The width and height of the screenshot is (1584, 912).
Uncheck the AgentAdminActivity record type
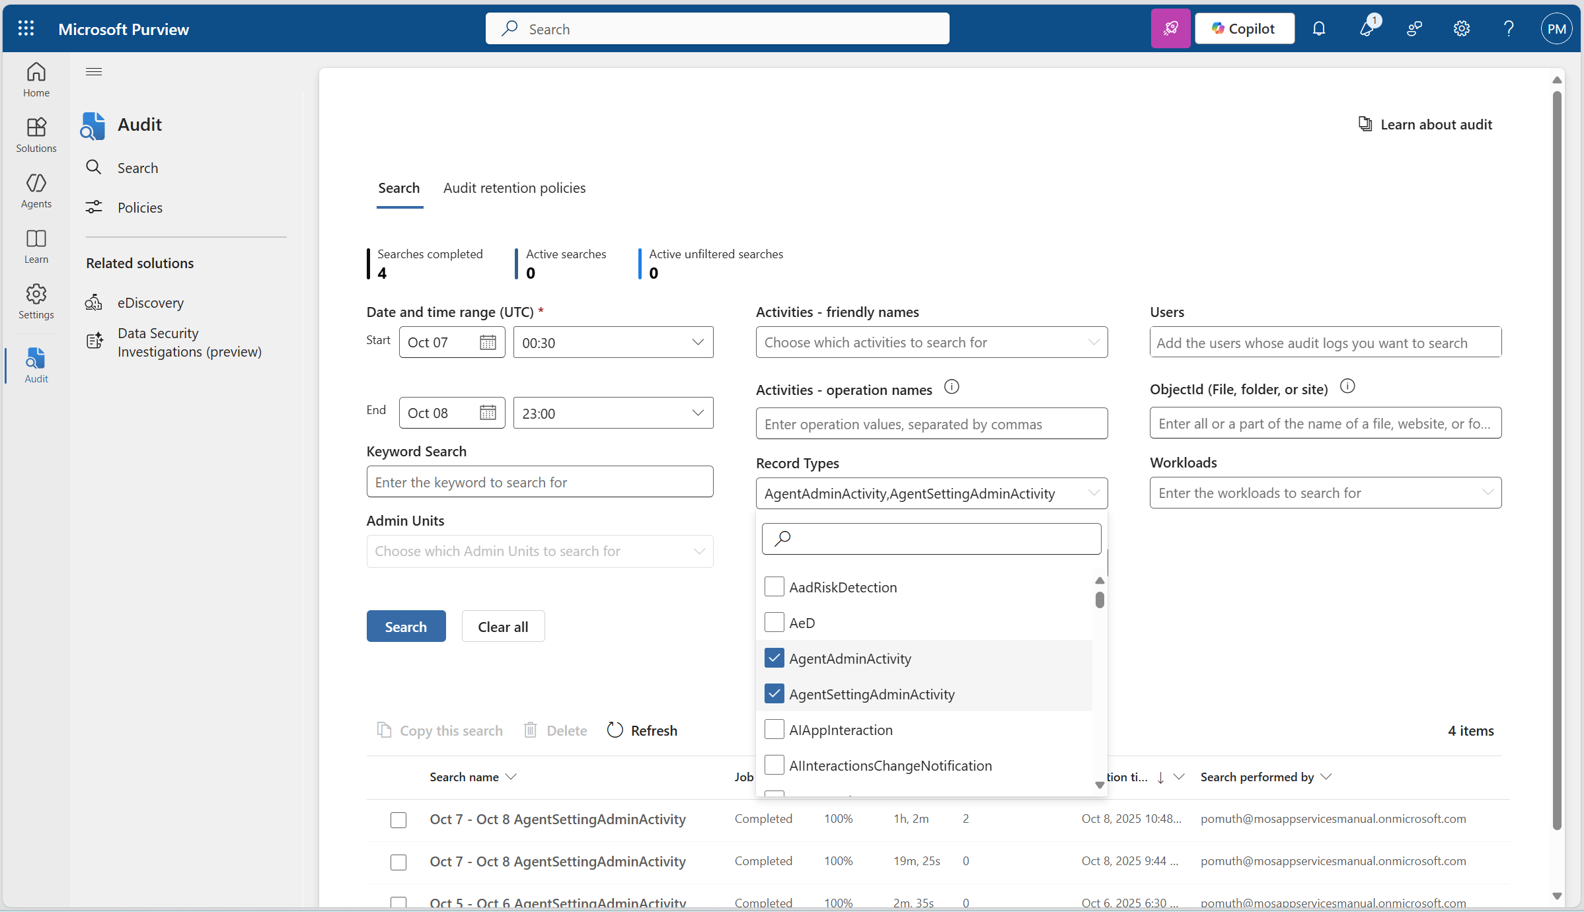(x=774, y=658)
